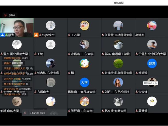This screenshot has height=126, width=168.
Task: Click chat message from 廖天淇 中南民族大学
Action: tap(16, 84)
